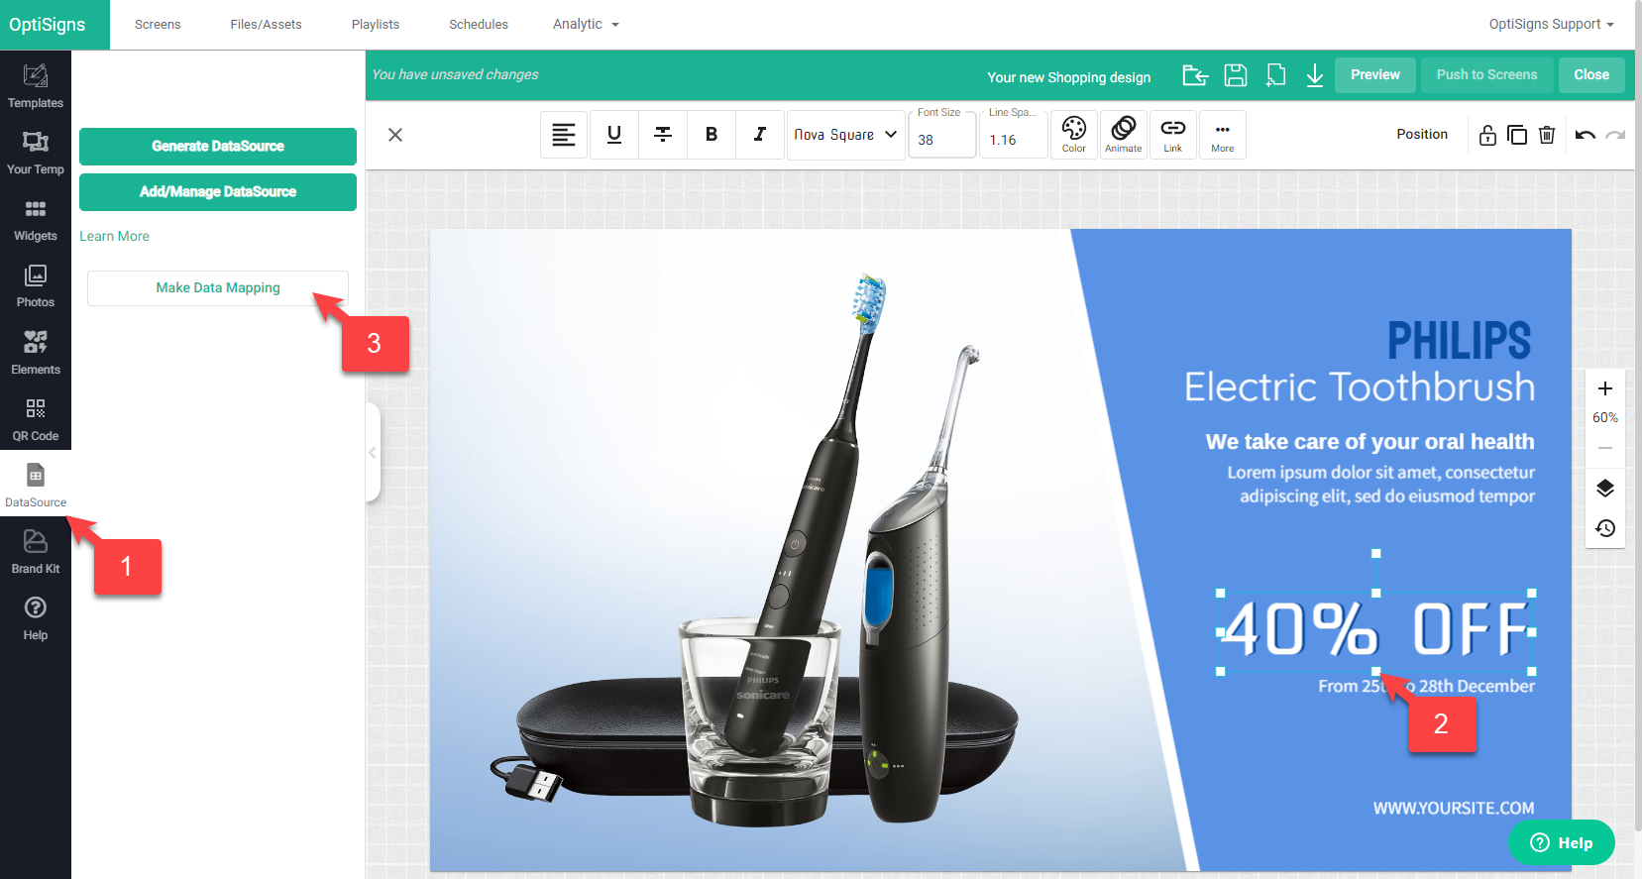
Task: Click the Make Data Mapping button
Action: coord(218,288)
